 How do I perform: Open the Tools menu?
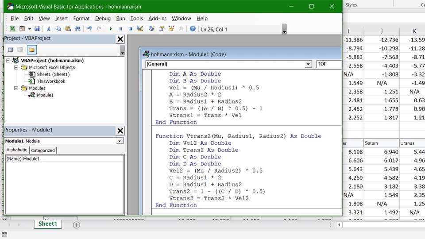[x=136, y=19]
